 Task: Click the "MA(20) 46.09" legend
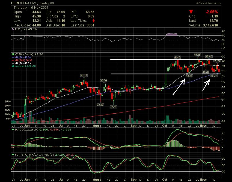point(23,63)
